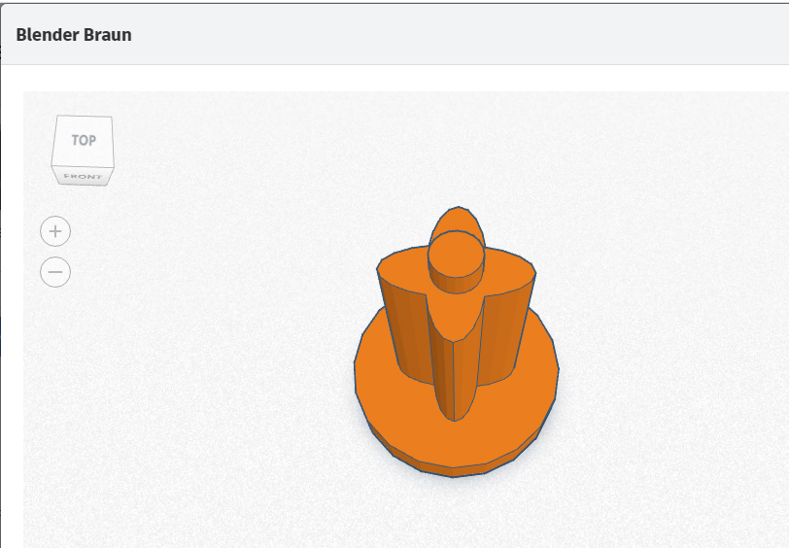Select the rear fin tip behind the knob
Viewport: 789px width, 548px height.
click(x=457, y=219)
